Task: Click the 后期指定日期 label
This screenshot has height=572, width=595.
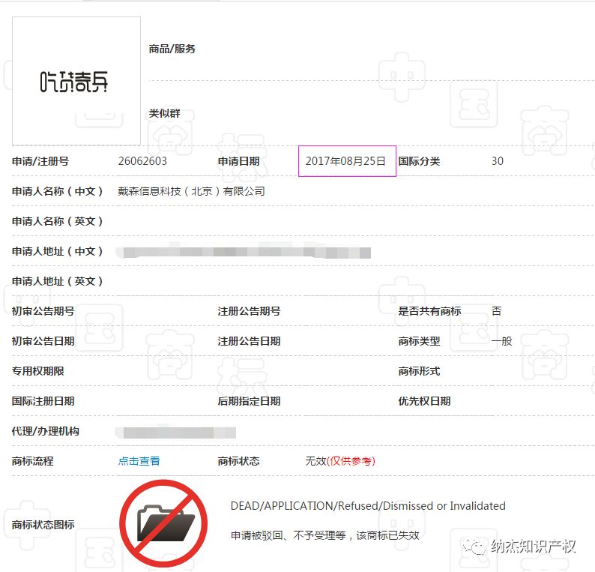Action: click(x=249, y=401)
